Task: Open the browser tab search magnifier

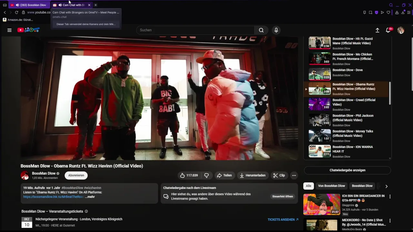Action: tap(391, 5)
